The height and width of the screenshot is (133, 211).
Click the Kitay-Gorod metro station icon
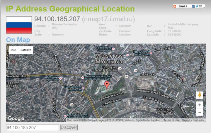[x=151, y=53]
